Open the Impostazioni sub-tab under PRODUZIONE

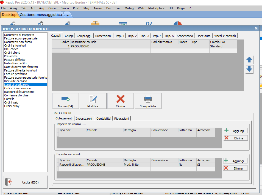tap(84, 119)
